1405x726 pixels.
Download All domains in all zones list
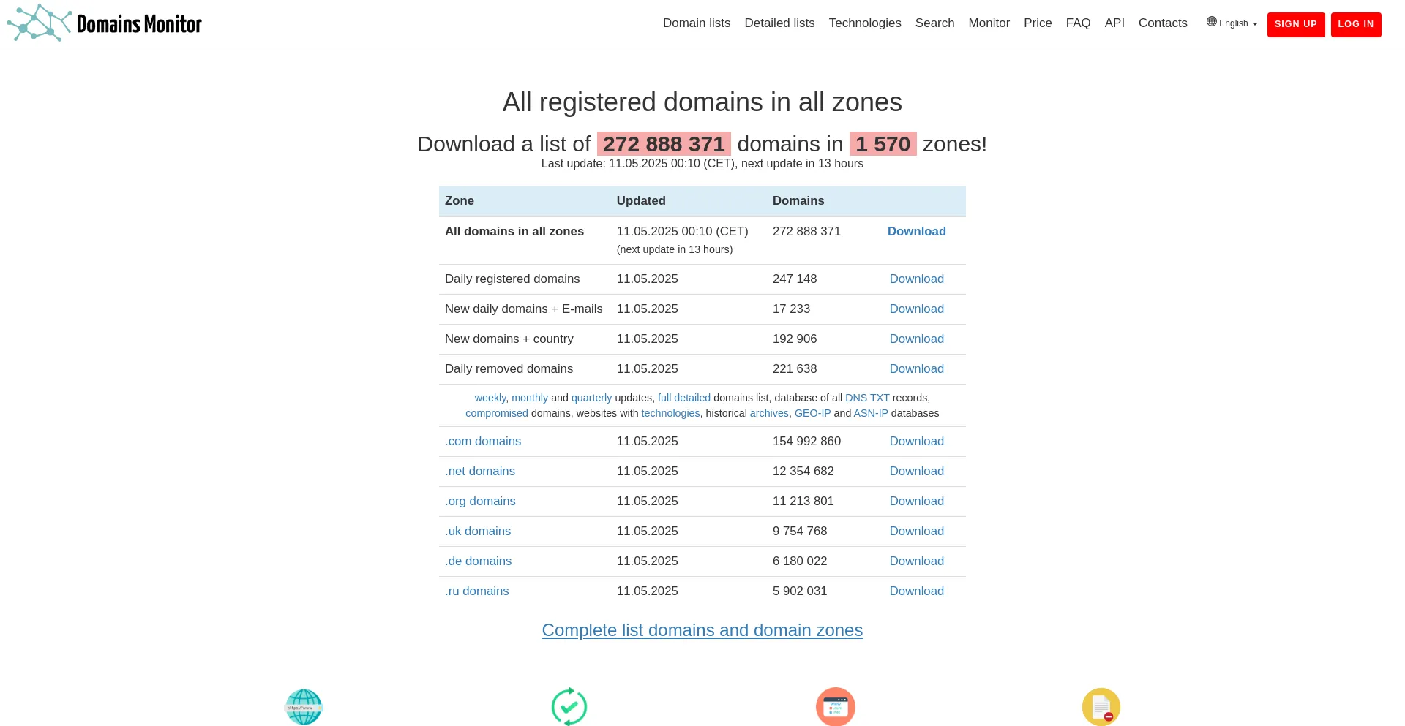[x=916, y=232]
